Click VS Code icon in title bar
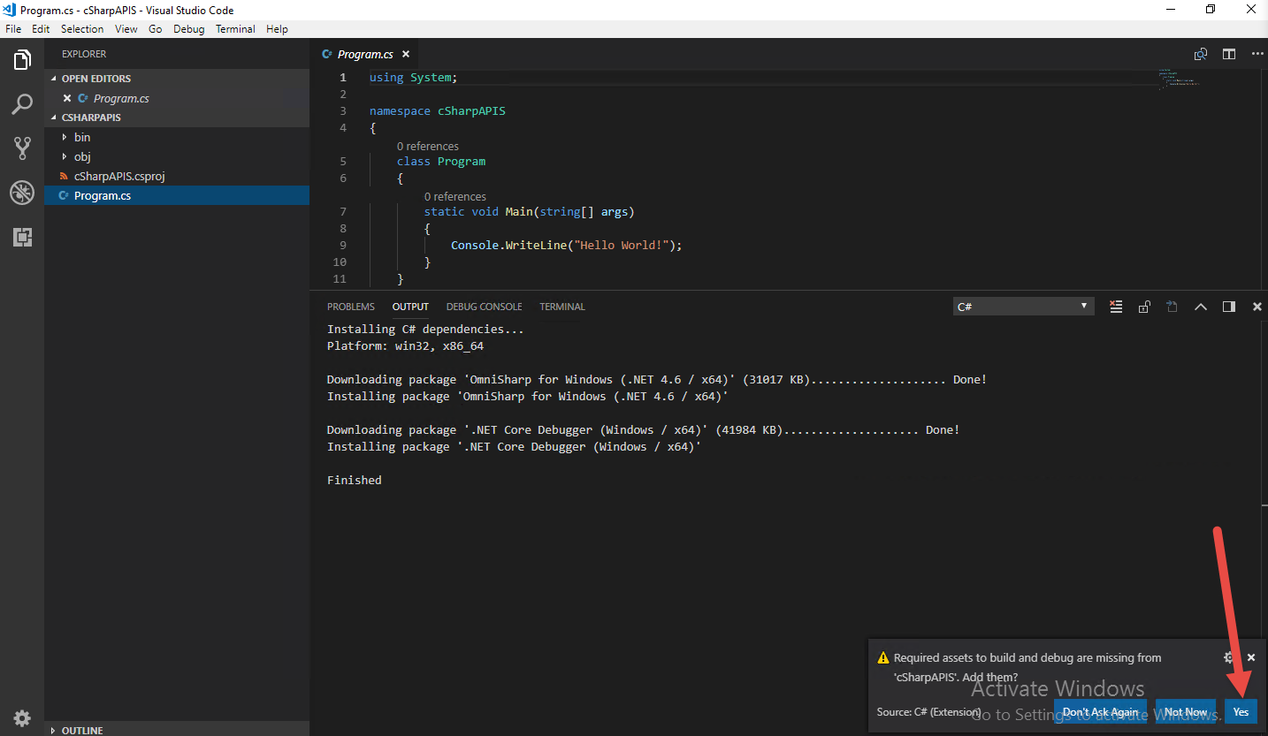This screenshot has height=736, width=1268. 10,10
